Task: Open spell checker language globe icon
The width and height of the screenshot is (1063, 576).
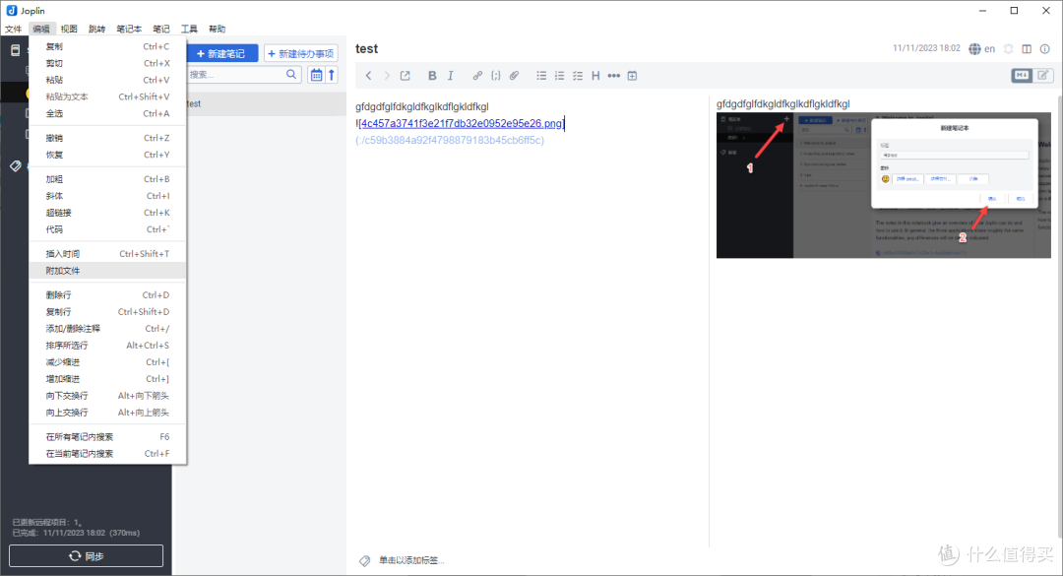Action: pos(974,49)
